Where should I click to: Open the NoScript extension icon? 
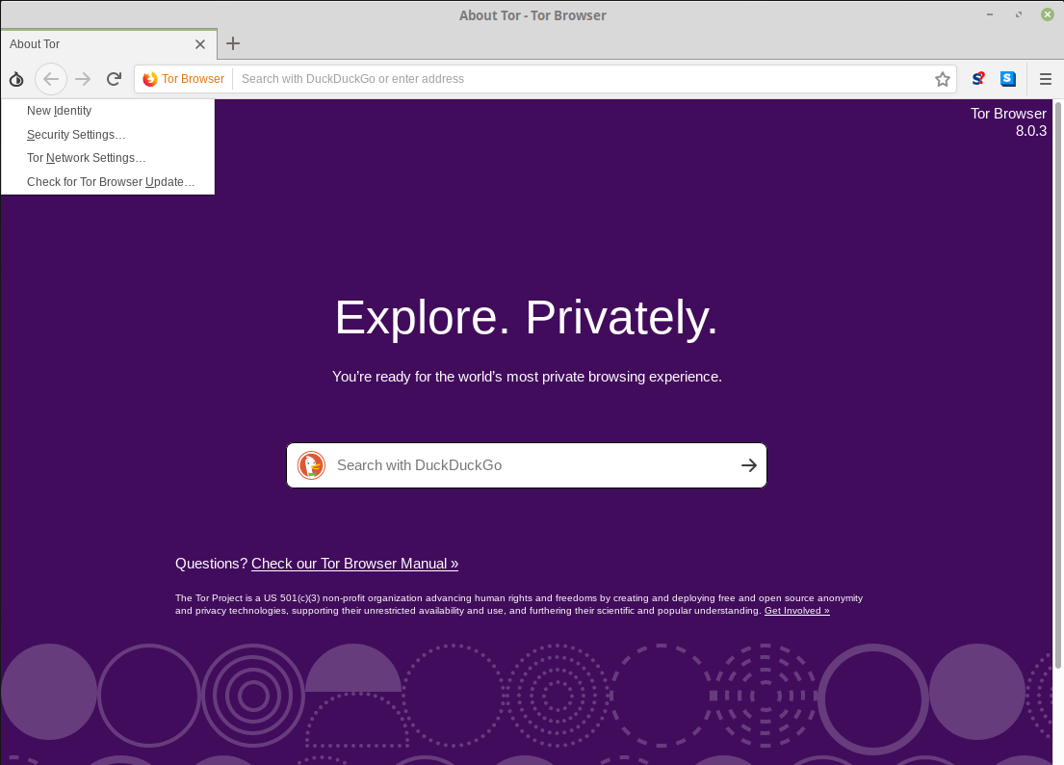tap(978, 79)
